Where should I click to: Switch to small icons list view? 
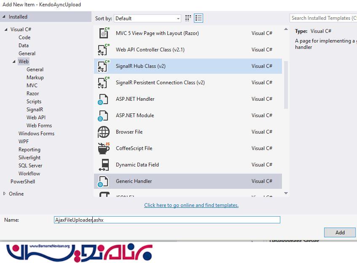click(x=199, y=18)
